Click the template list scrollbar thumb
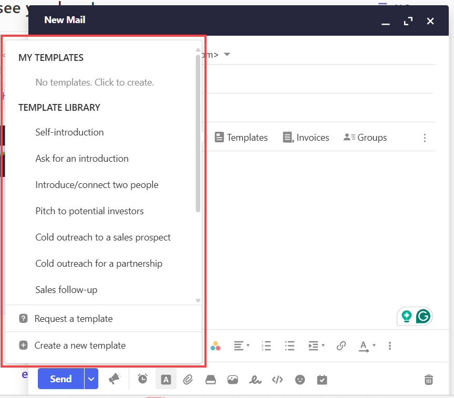This screenshot has height=398, width=454. point(198,133)
